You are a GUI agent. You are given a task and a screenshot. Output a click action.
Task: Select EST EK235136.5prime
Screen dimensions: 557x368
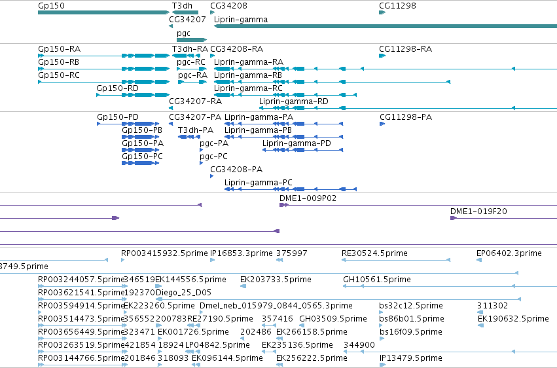coord(269,352)
